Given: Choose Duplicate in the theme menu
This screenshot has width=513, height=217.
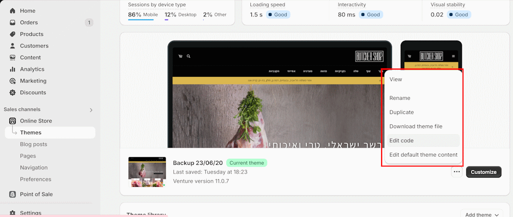Looking at the screenshot, I should coord(401,112).
